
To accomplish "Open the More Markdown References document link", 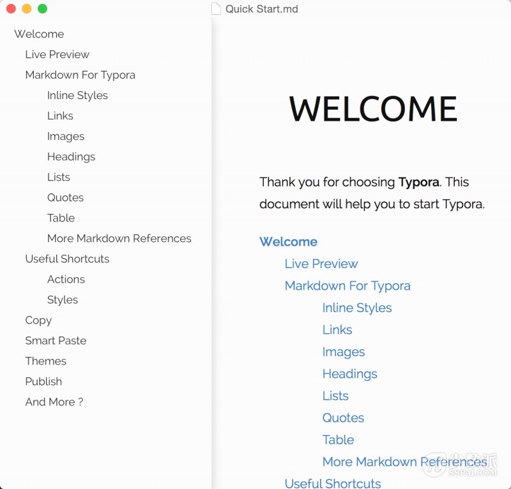I will tap(404, 462).
